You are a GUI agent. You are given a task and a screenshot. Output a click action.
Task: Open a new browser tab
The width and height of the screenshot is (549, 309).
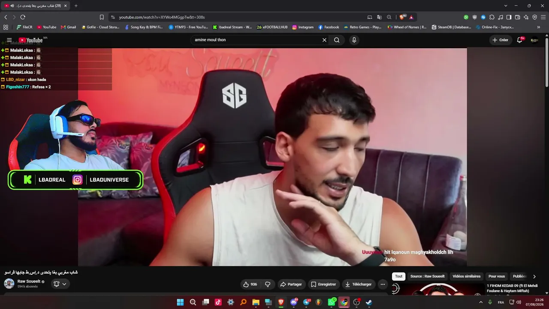click(76, 6)
